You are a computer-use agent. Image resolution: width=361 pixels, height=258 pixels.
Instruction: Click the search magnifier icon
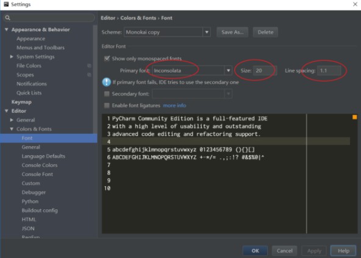(7, 18)
